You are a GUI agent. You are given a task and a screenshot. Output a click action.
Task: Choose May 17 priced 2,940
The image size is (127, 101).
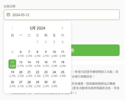(x=54, y=64)
